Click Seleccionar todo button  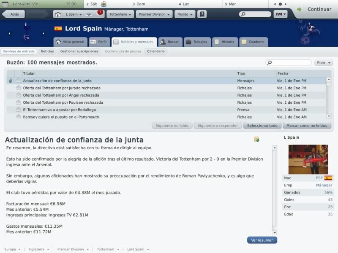tap(262, 125)
